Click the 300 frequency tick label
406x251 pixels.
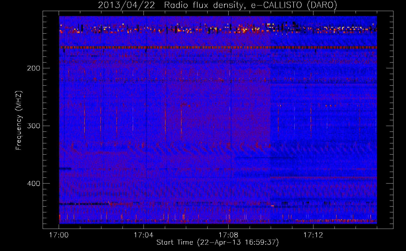point(34,126)
